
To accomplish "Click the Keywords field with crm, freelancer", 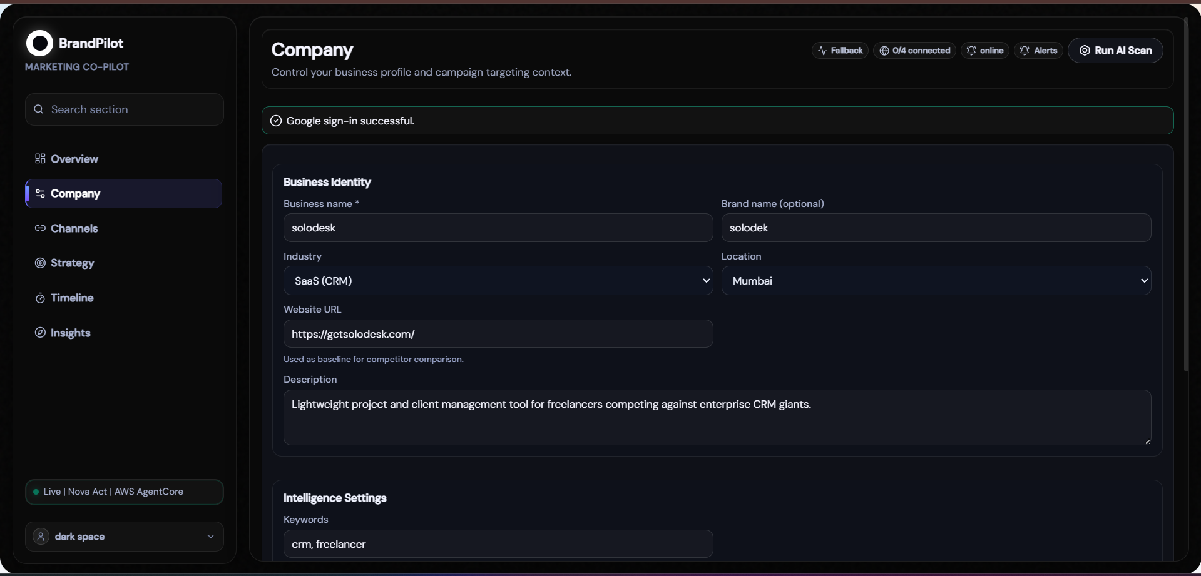I will tap(498, 544).
